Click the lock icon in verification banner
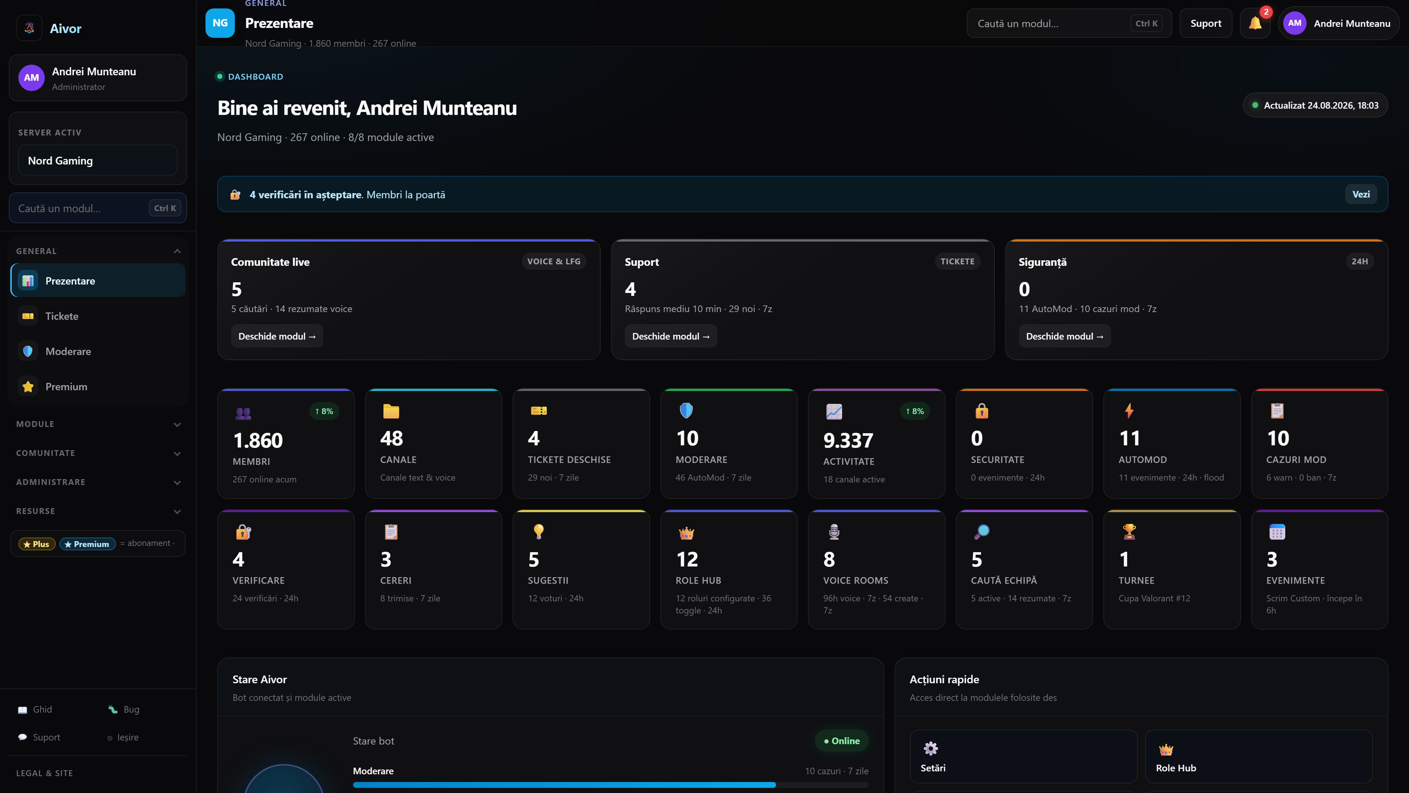Viewport: 1409px width, 793px height. pos(235,194)
